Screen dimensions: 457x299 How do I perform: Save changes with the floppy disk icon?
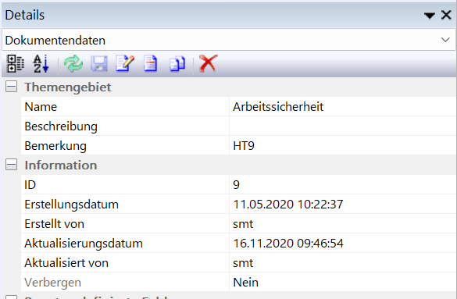pos(99,63)
